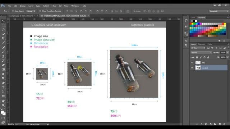The height and width of the screenshot is (129, 230).
Task: Hide the content layer
Action: point(192,68)
